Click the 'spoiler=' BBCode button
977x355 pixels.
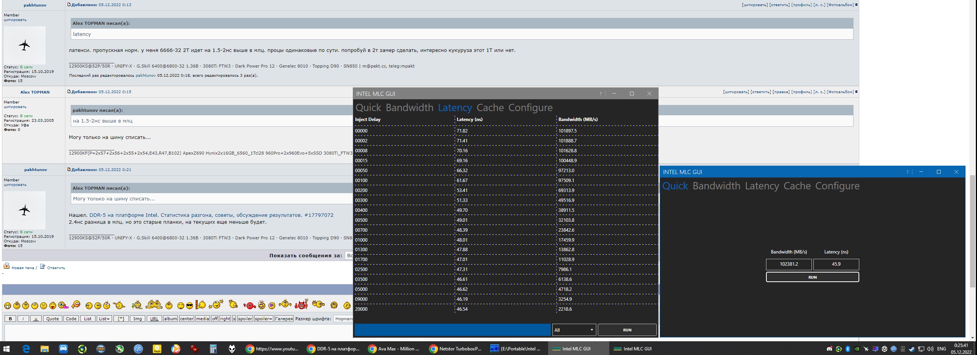click(x=263, y=319)
